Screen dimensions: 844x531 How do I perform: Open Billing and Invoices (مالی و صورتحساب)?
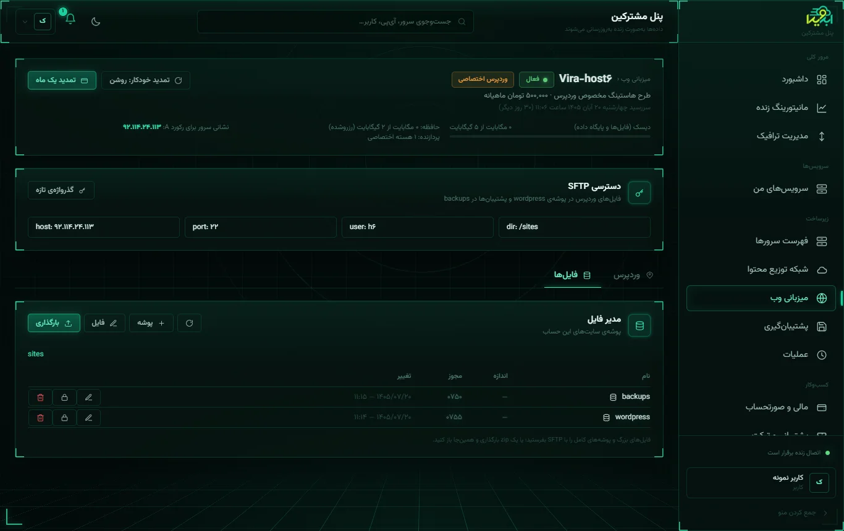[761, 407]
